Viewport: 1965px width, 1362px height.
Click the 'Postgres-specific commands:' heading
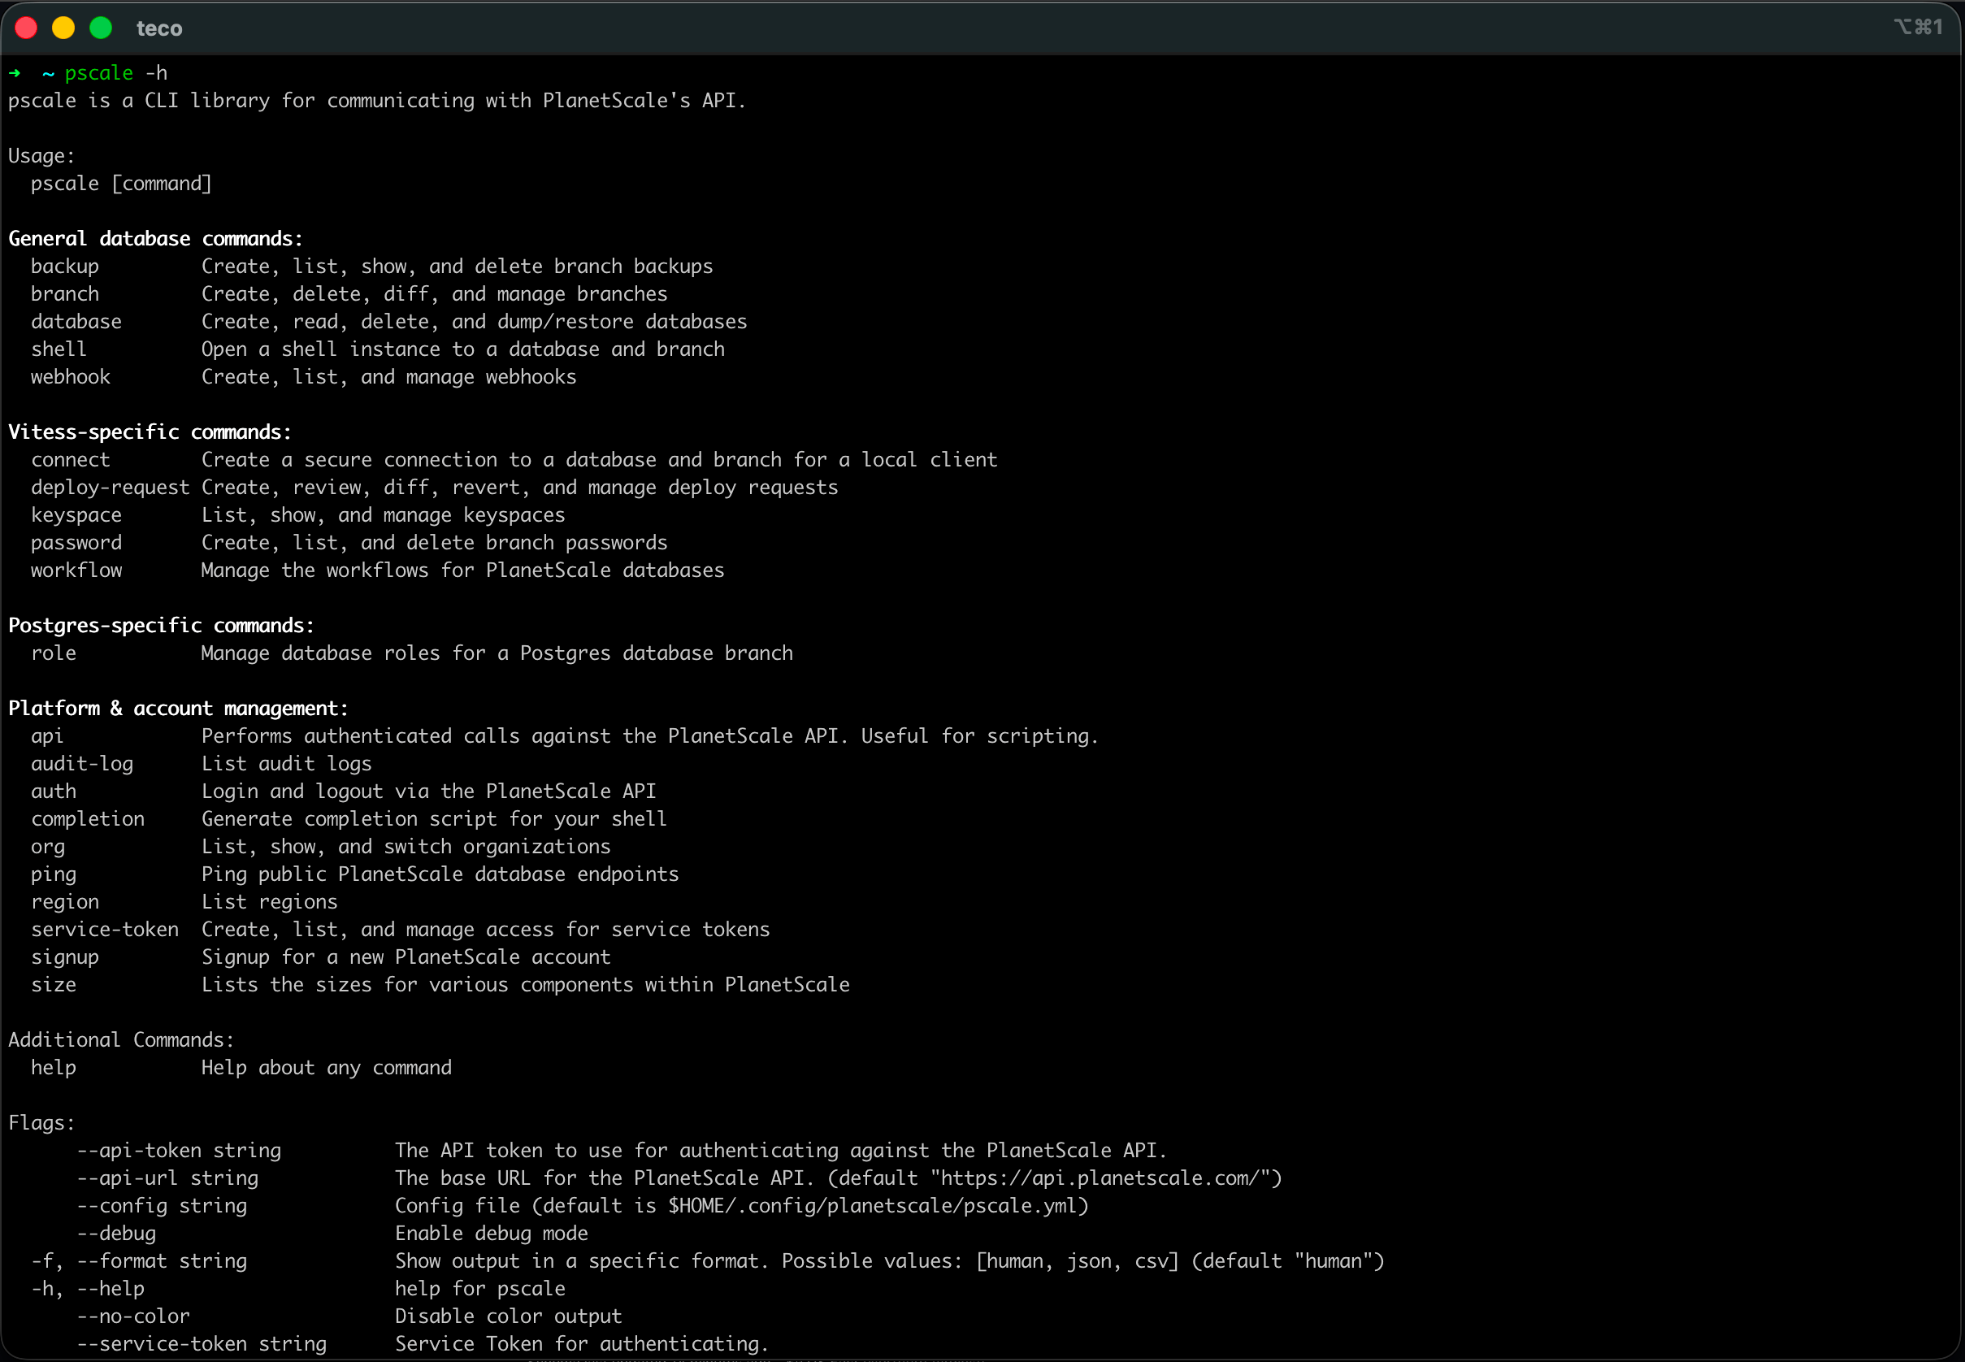click(x=161, y=626)
